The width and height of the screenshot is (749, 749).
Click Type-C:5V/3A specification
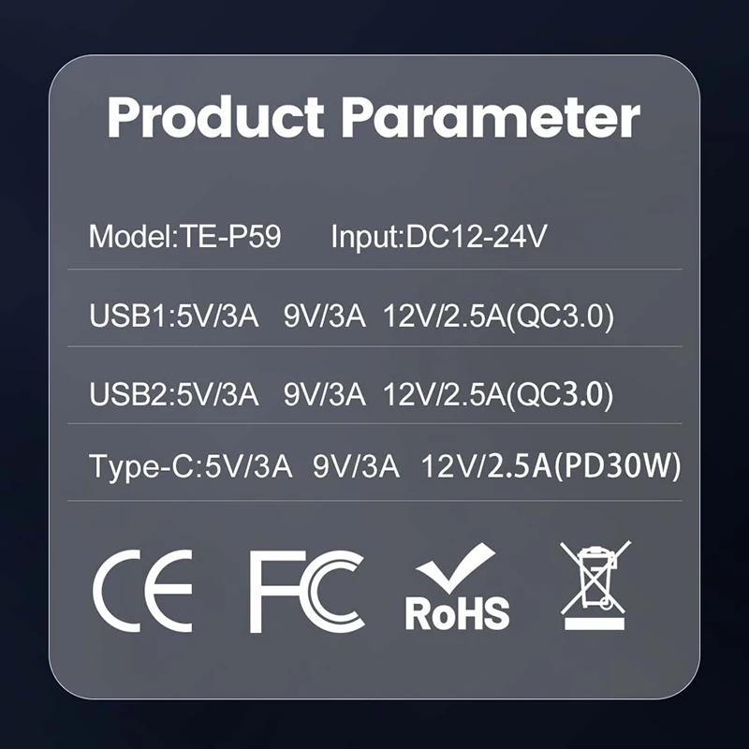(x=191, y=466)
